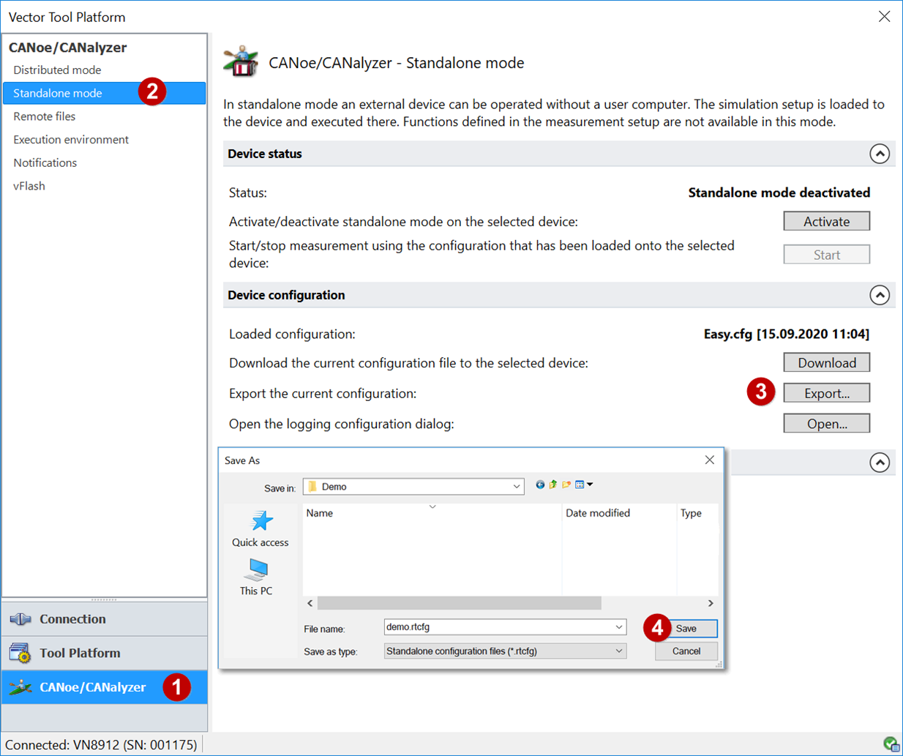Screen dimensions: 903x756
Task: Expand the Save as type dropdown
Action: point(618,651)
